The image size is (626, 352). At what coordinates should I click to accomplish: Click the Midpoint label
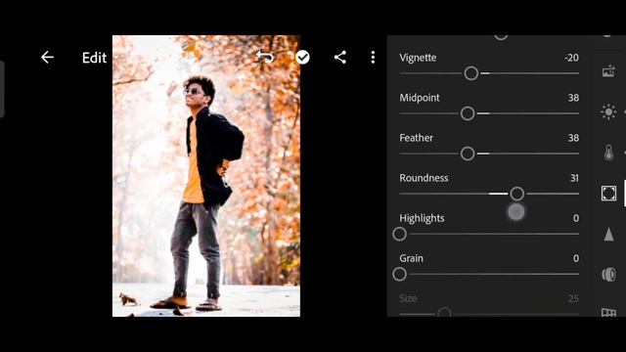pyautogui.click(x=420, y=98)
